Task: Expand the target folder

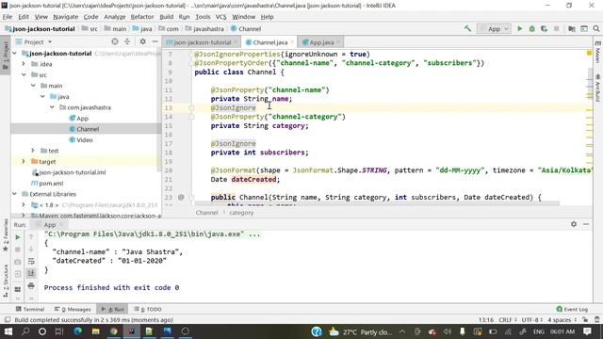Action: point(24,161)
